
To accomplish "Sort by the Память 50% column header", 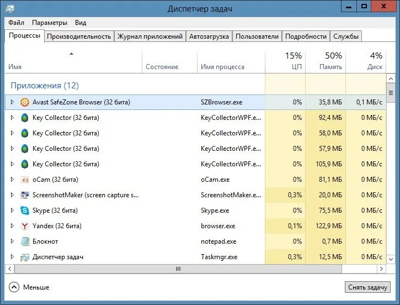I will 326,61.
